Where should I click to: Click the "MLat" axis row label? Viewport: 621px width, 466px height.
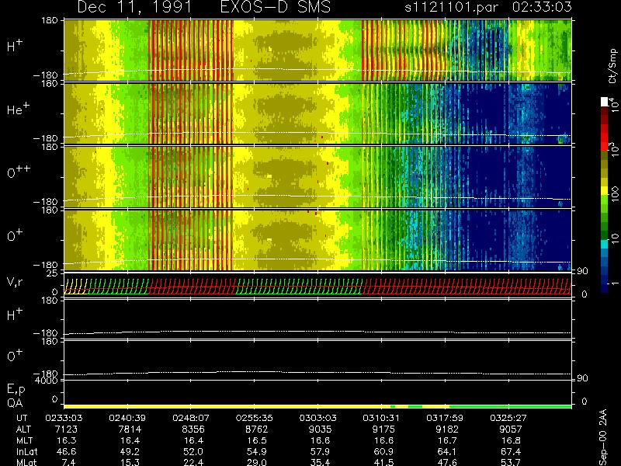pos(26,462)
